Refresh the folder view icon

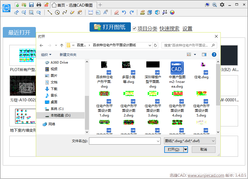(155, 45)
